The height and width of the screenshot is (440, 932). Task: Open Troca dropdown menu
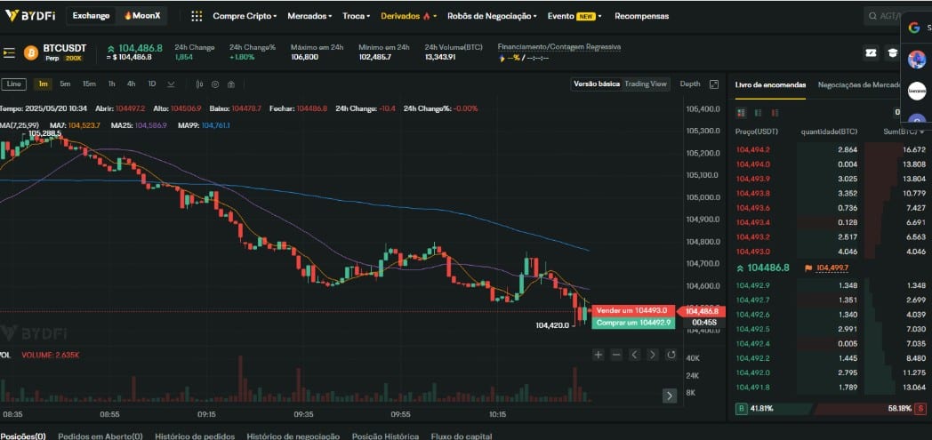tap(356, 16)
